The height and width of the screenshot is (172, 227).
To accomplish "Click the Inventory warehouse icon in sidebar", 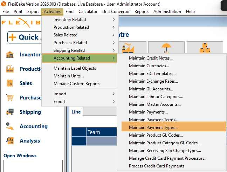I will tap(10, 55).
